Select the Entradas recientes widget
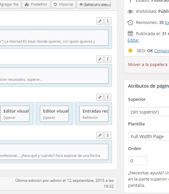The height and width of the screenshot is (194, 169). click(94, 114)
